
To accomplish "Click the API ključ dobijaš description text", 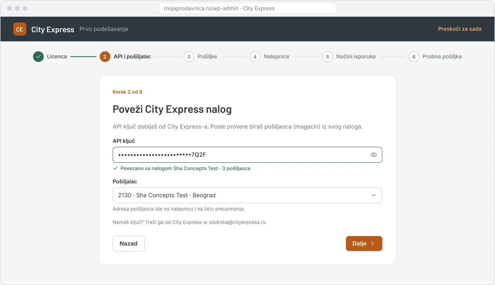I will click(238, 126).
